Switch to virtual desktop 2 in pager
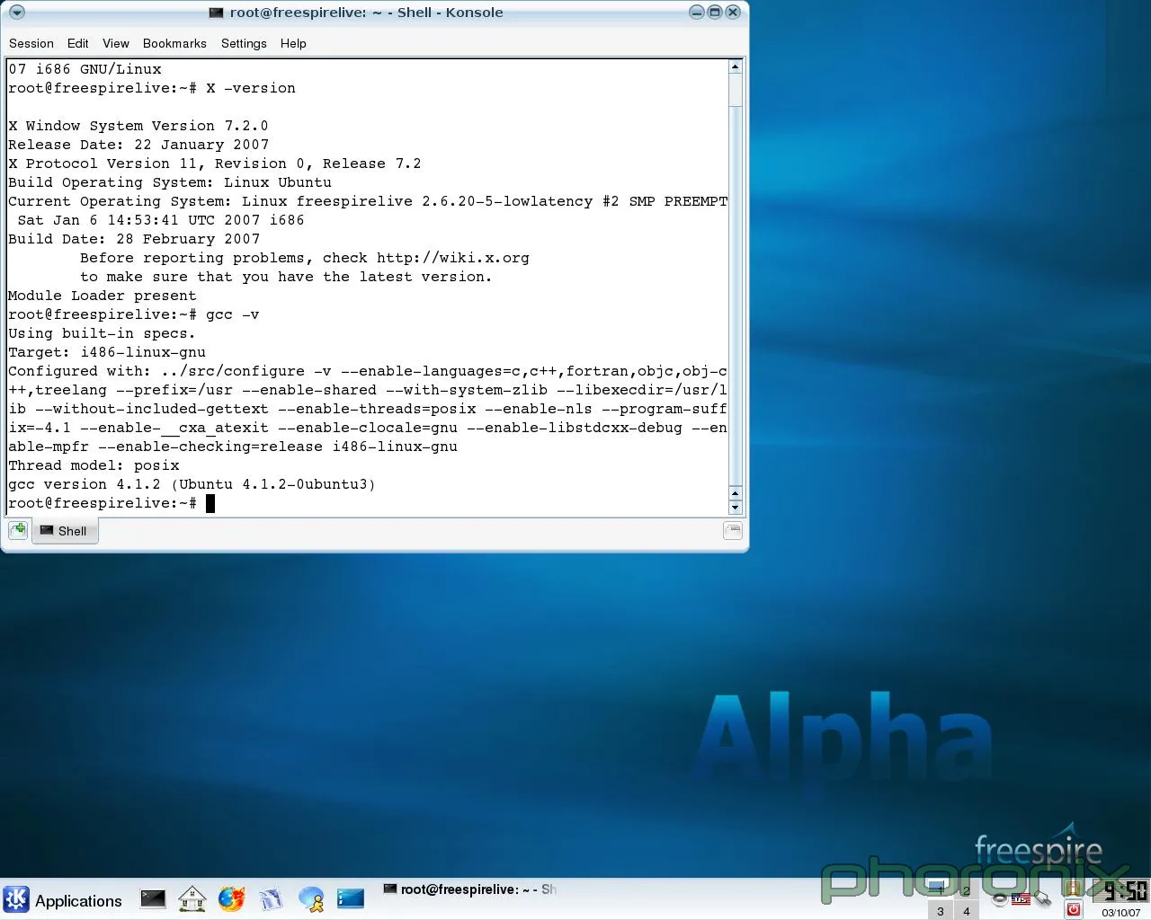 (967, 889)
